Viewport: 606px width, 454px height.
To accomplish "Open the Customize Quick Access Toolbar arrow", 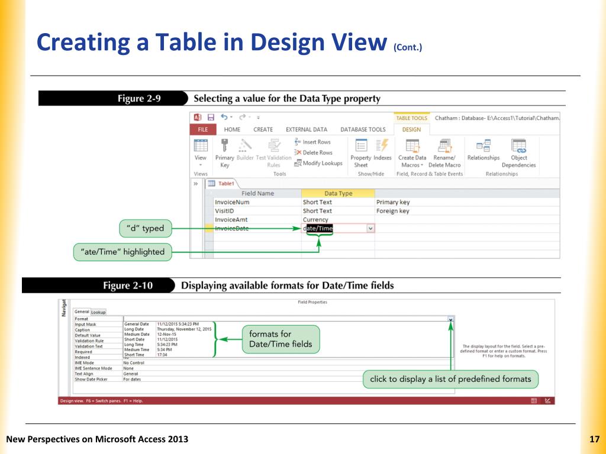I will pyautogui.click(x=258, y=118).
